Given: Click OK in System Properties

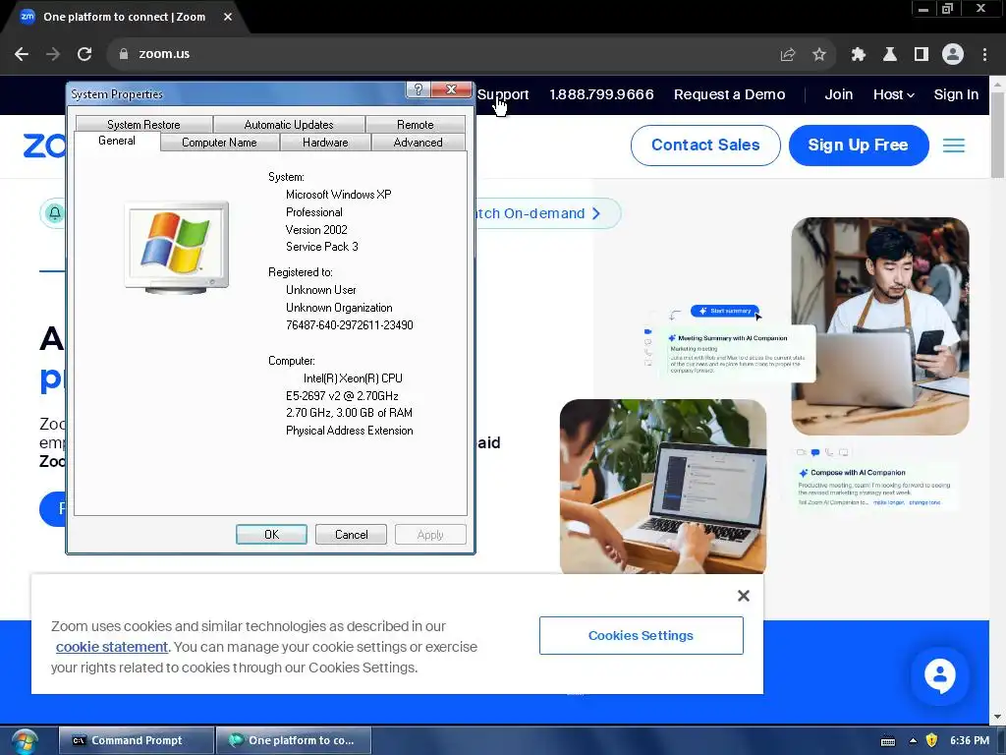Looking at the screenshot, I should pyautogui.click(x=271, y=534).
